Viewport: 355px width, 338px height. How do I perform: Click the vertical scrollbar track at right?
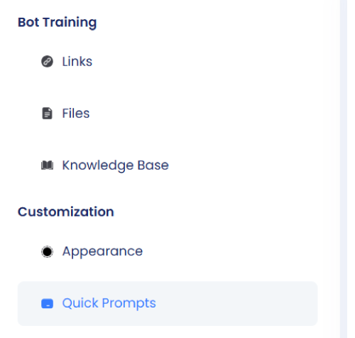344,169
